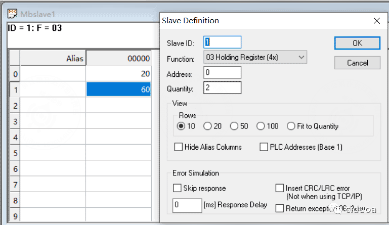Cancel the Slave Definition dialog
The height and width of the screenshot is (225, 389).
coord(357,63)
